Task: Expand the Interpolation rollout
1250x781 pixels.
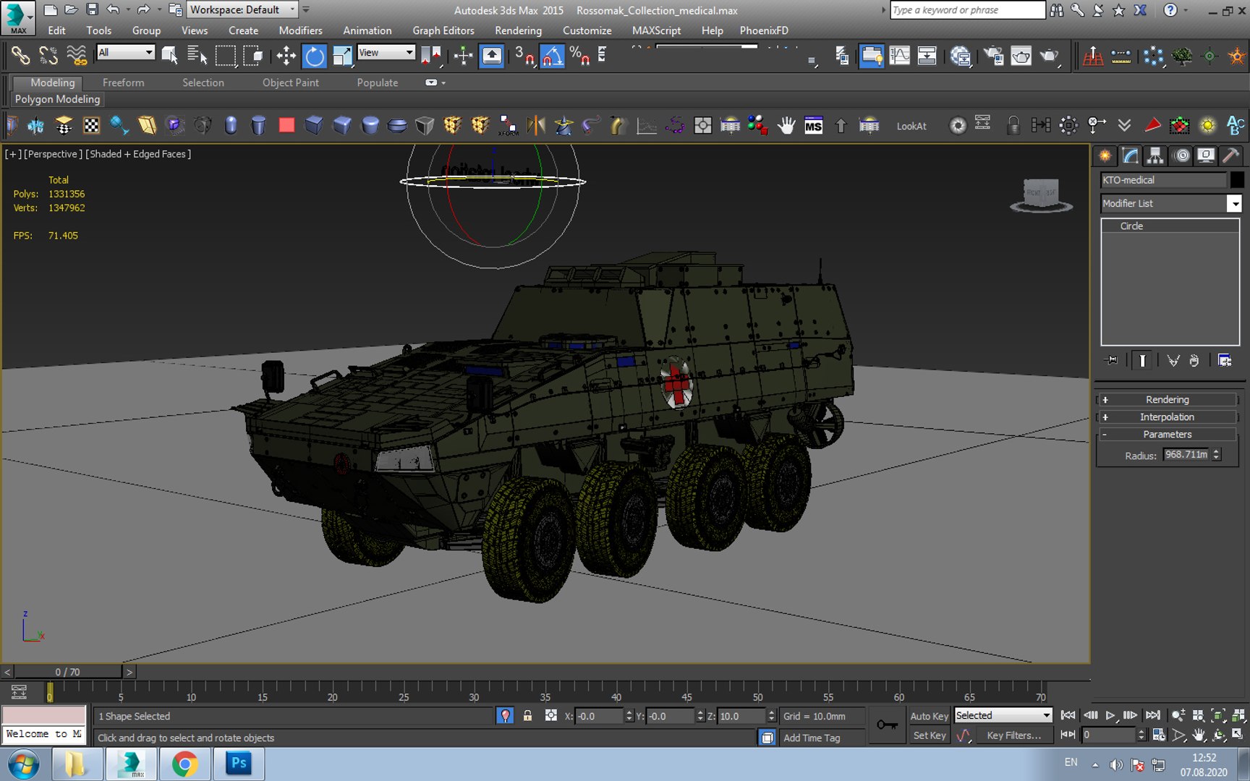Action: click(1167, 417)
